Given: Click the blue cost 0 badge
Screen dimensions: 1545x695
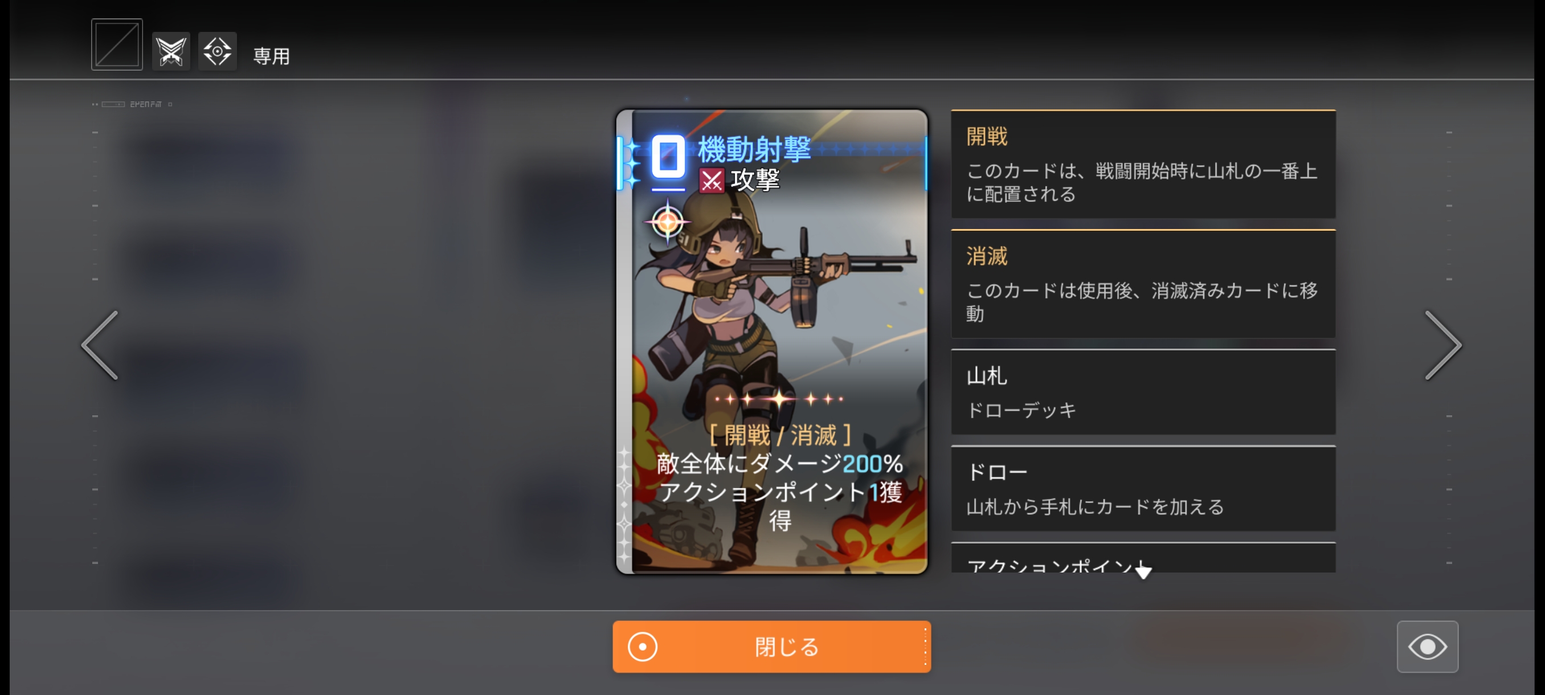Looking at the screenshot, I should (x=668, y=157).
